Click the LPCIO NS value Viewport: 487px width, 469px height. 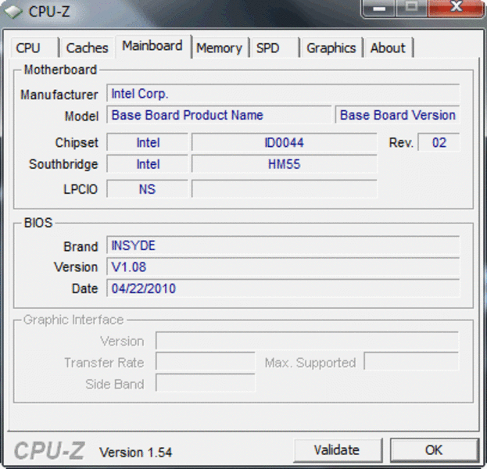(x=148, y=189)
